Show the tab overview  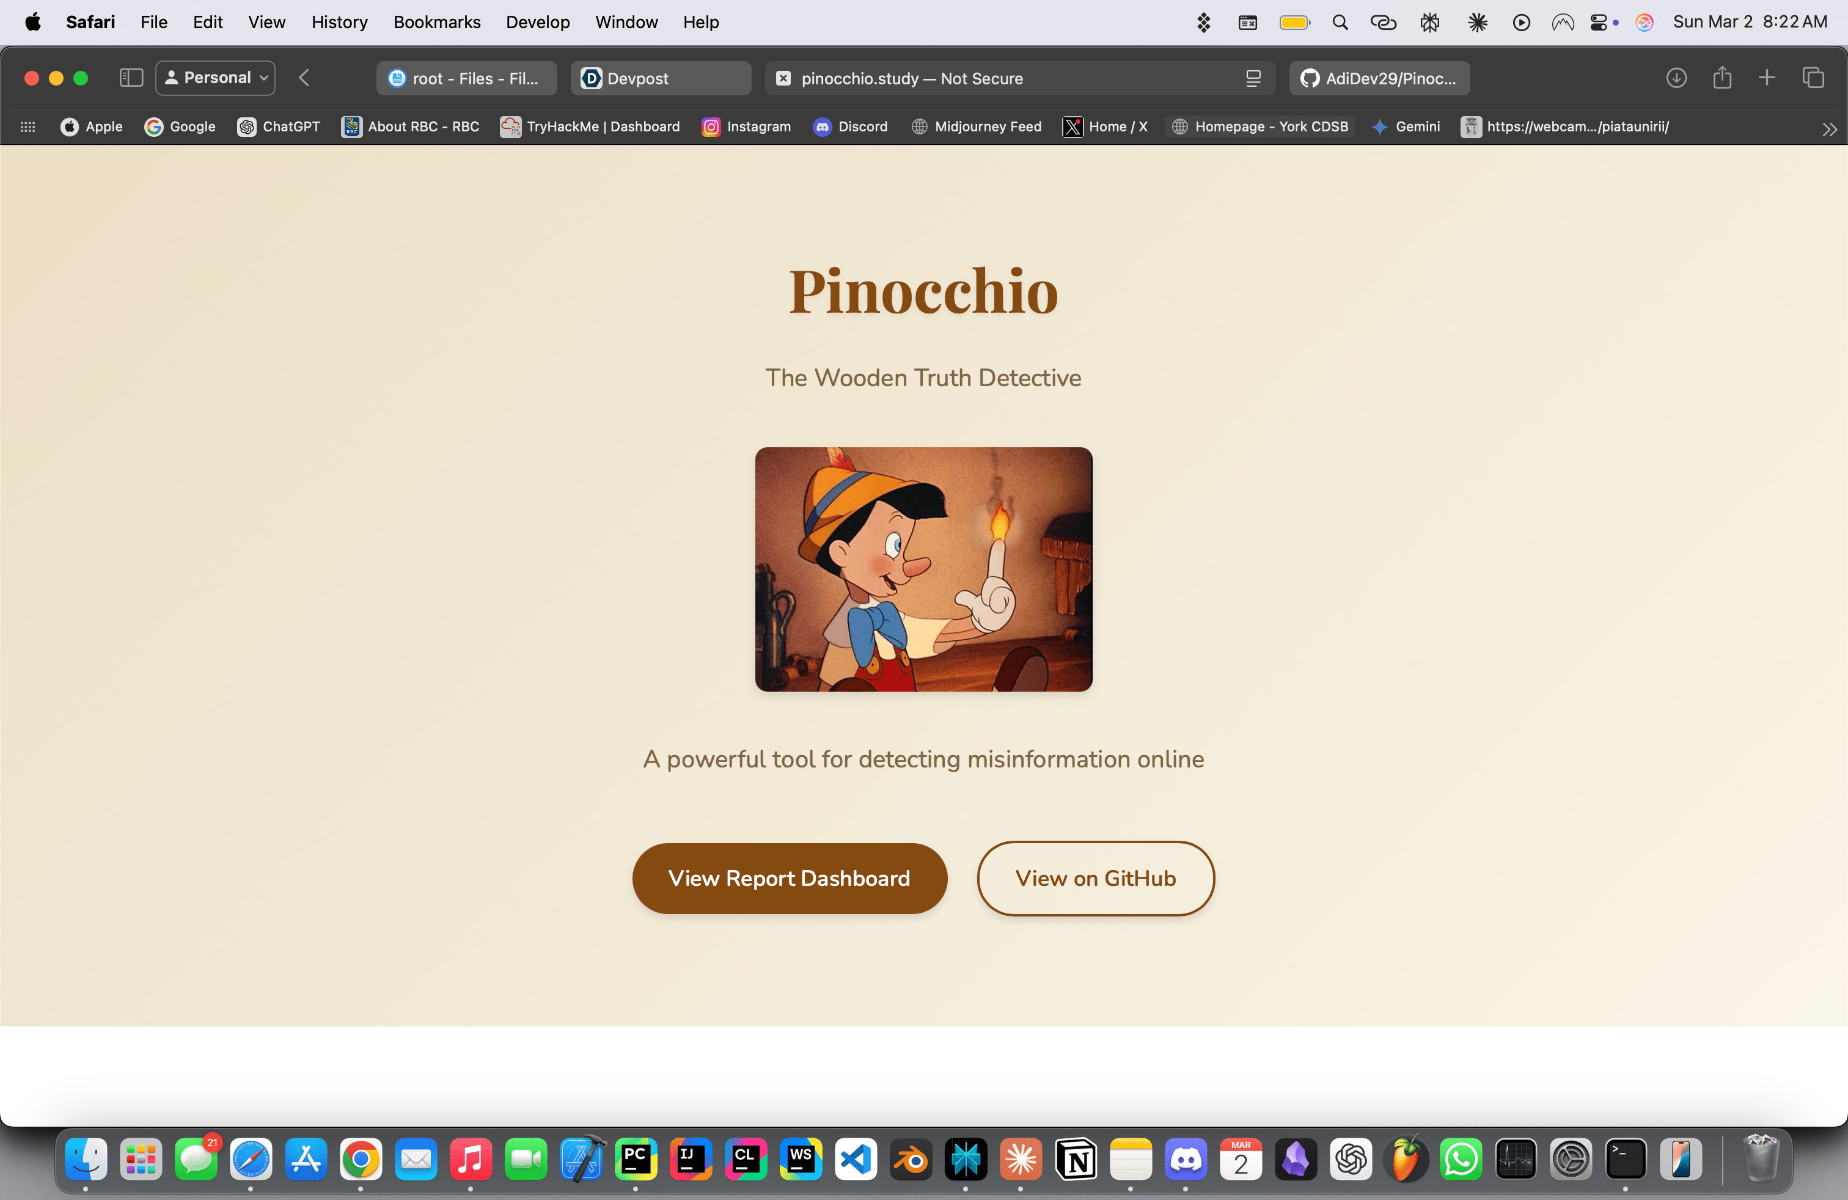pyautogui.click(x=1813, y=78)
